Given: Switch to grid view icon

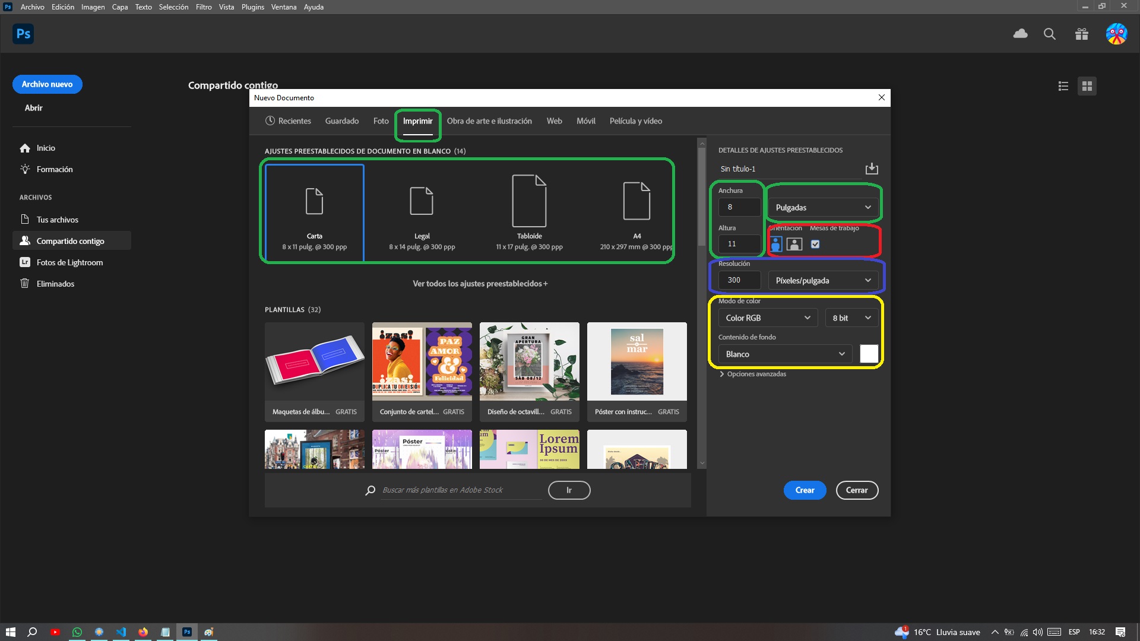Looking at the screenshot, I should (x=1087, y=86).
